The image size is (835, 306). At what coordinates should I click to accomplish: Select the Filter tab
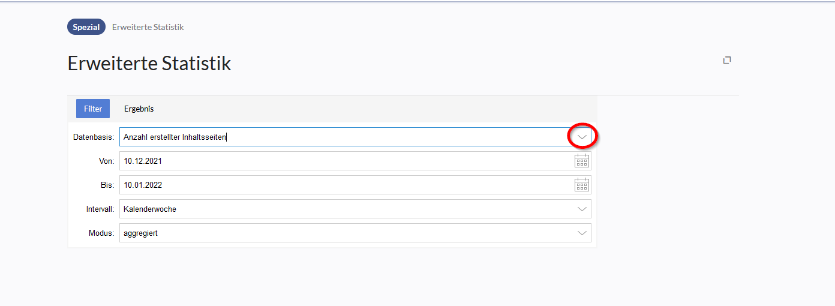point(93,109)
